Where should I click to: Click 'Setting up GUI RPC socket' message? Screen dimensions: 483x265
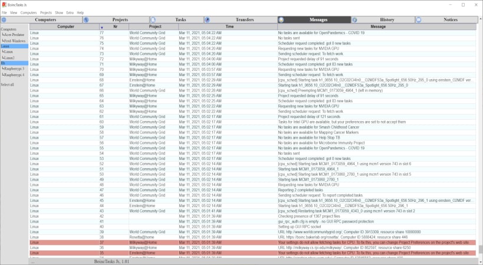300,227
